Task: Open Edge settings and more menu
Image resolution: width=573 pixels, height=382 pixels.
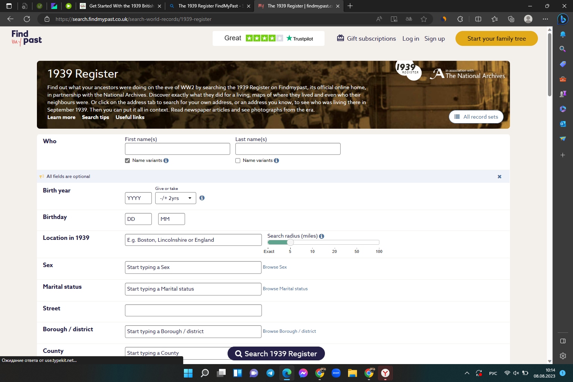Action: [545, 19]
